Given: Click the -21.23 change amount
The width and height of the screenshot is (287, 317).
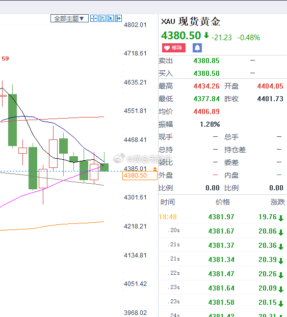Looking at the screenshot, I should 221,38.
